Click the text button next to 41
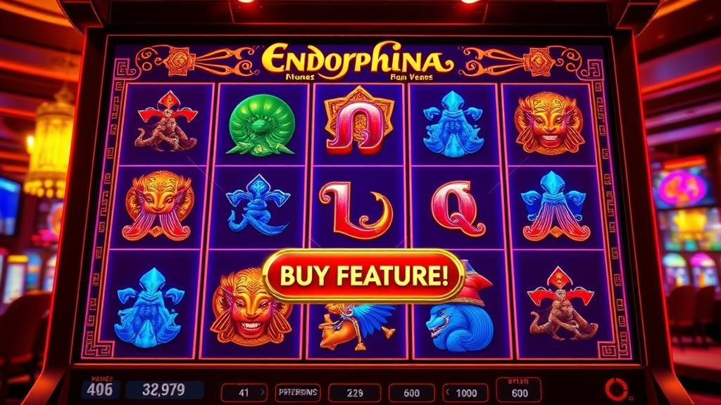The image size is (721, 405). click(x=298, y=392)
